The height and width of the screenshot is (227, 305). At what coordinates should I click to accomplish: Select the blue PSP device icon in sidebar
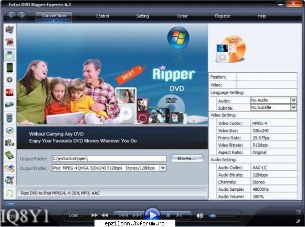point(9,105)
